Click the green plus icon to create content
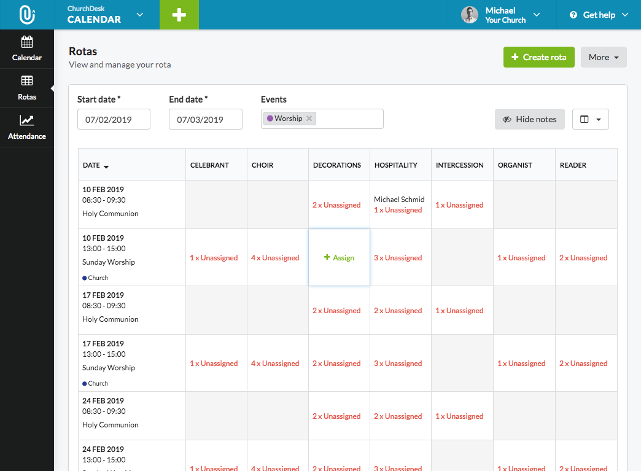The height and width of the screenshot is (471, 641). click(179, 14)
